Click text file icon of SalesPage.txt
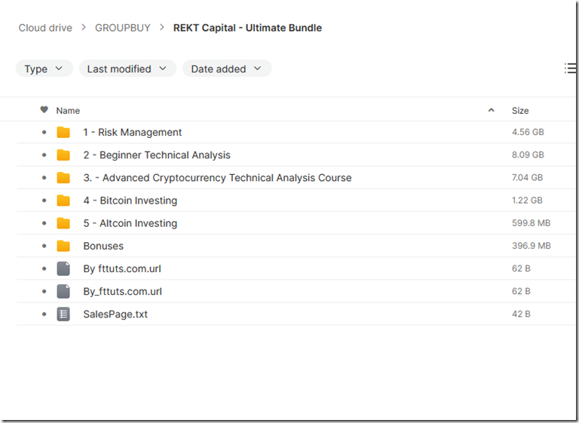This screenshot has height=423, width=579. [63, 314]
